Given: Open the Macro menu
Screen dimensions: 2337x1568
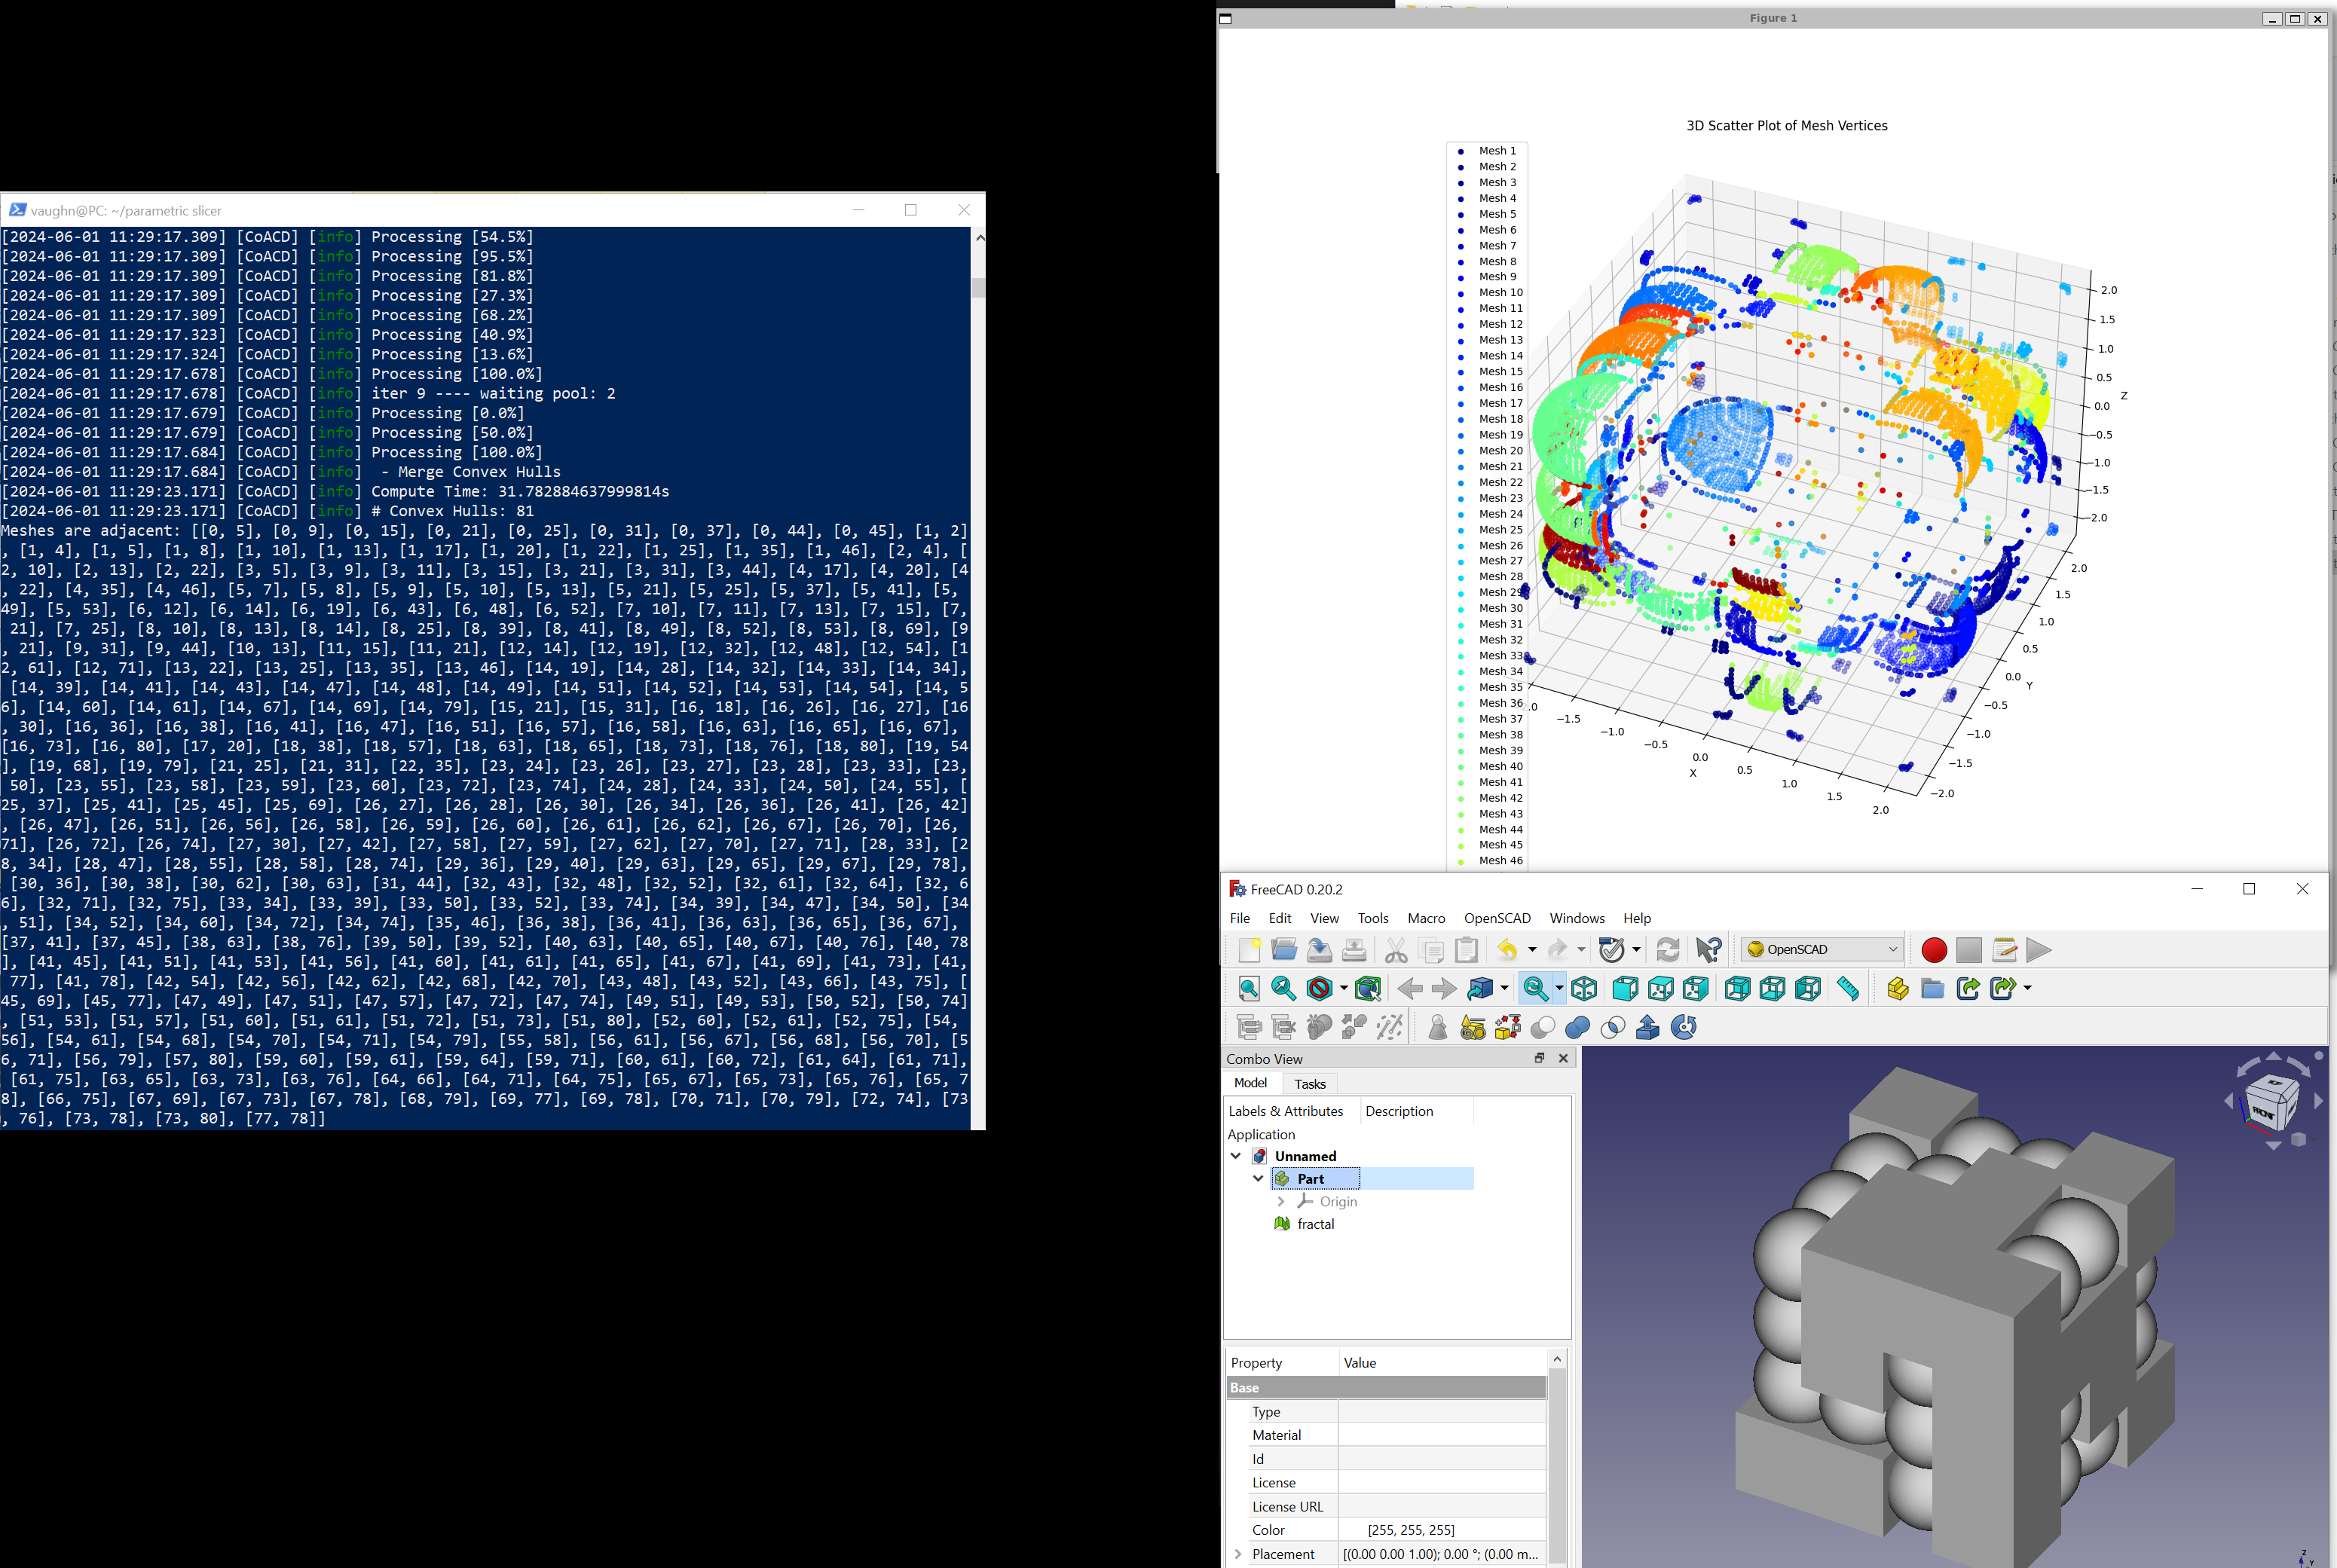Looking at the screenshot, I should [1425, 918].
